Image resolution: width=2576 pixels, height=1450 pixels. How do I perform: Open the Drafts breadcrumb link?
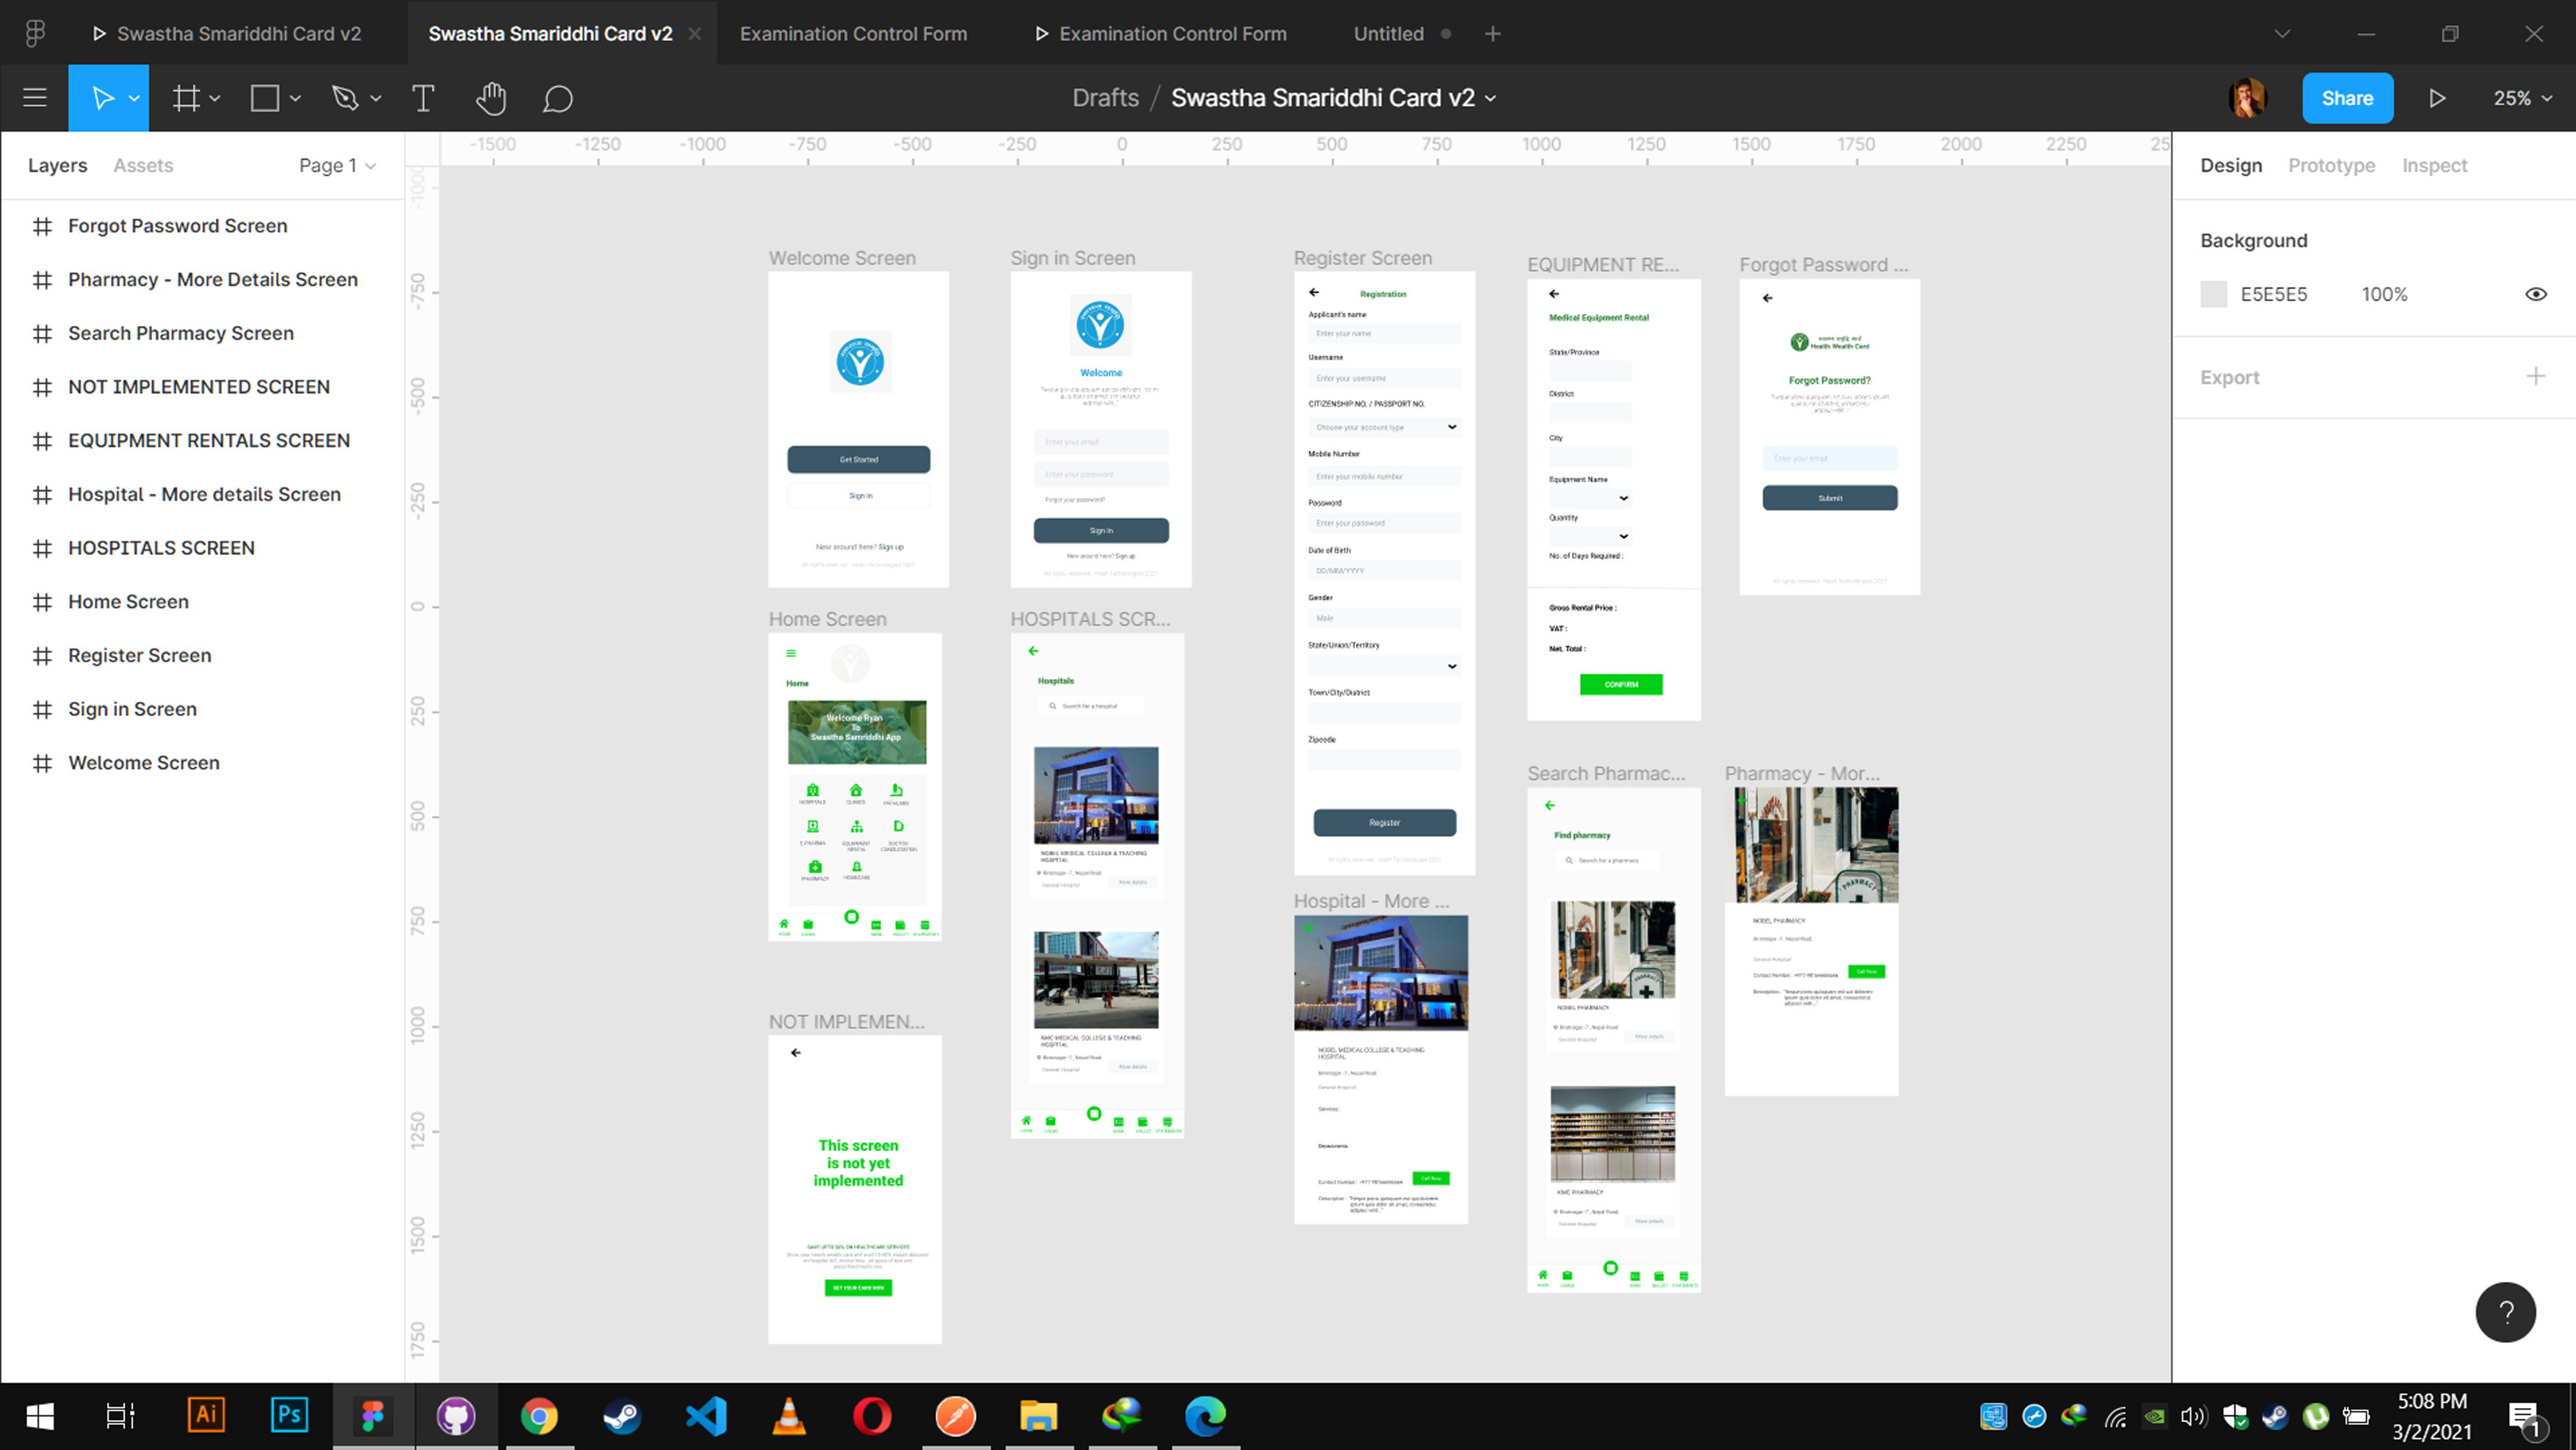1105,98
